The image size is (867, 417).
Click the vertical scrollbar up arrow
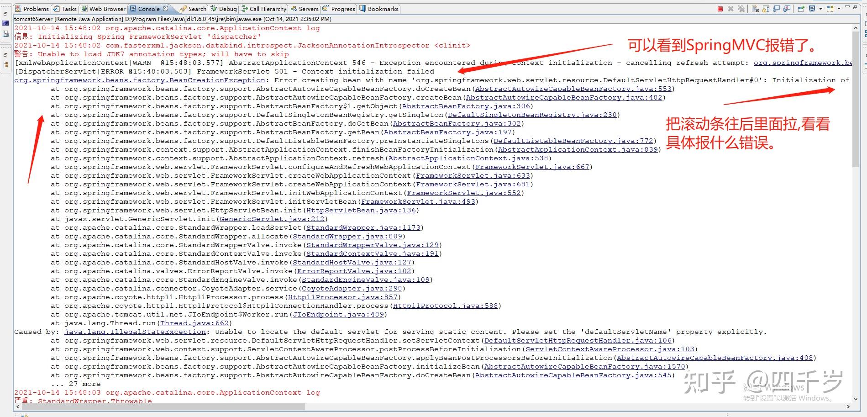click(x=855, y=28)
